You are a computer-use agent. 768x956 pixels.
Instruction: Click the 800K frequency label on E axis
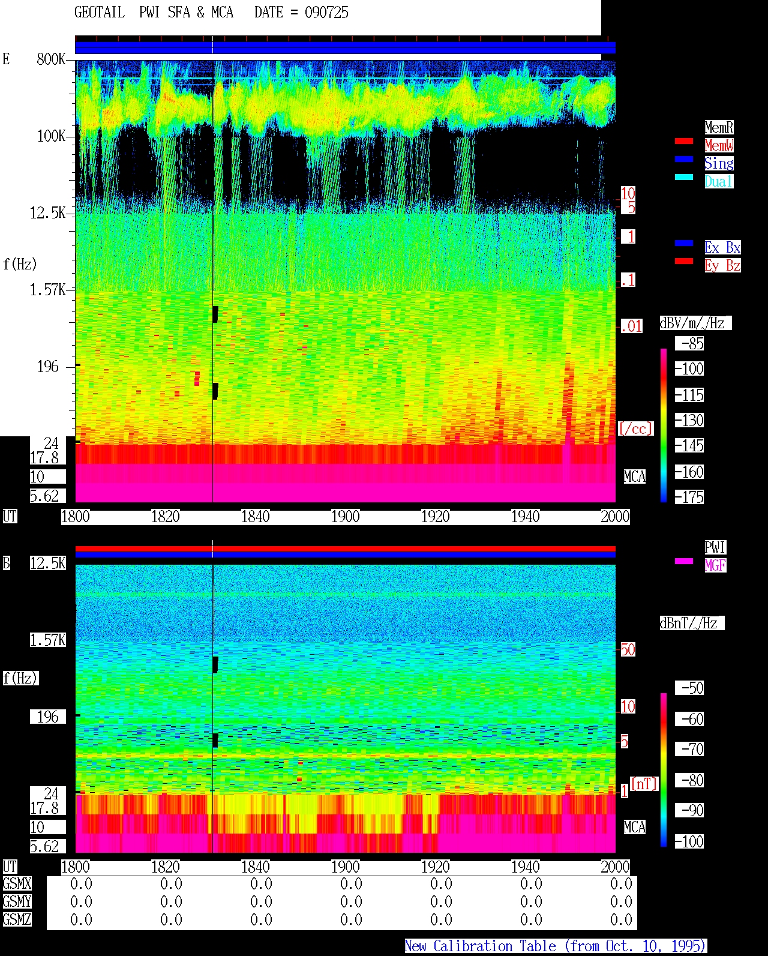51,59
